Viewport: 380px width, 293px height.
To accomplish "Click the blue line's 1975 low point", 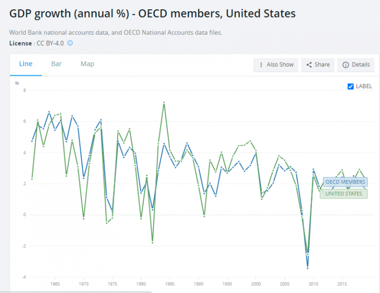I will [112, 210].
